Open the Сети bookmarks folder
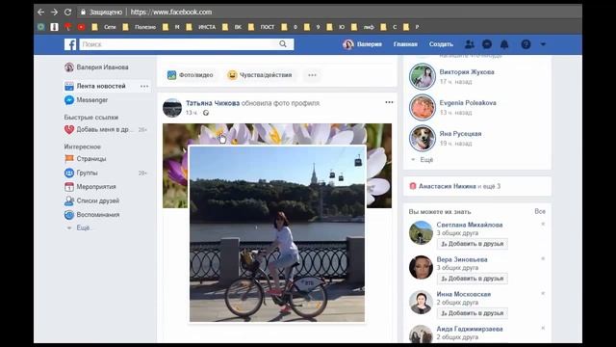 point(104,27)
